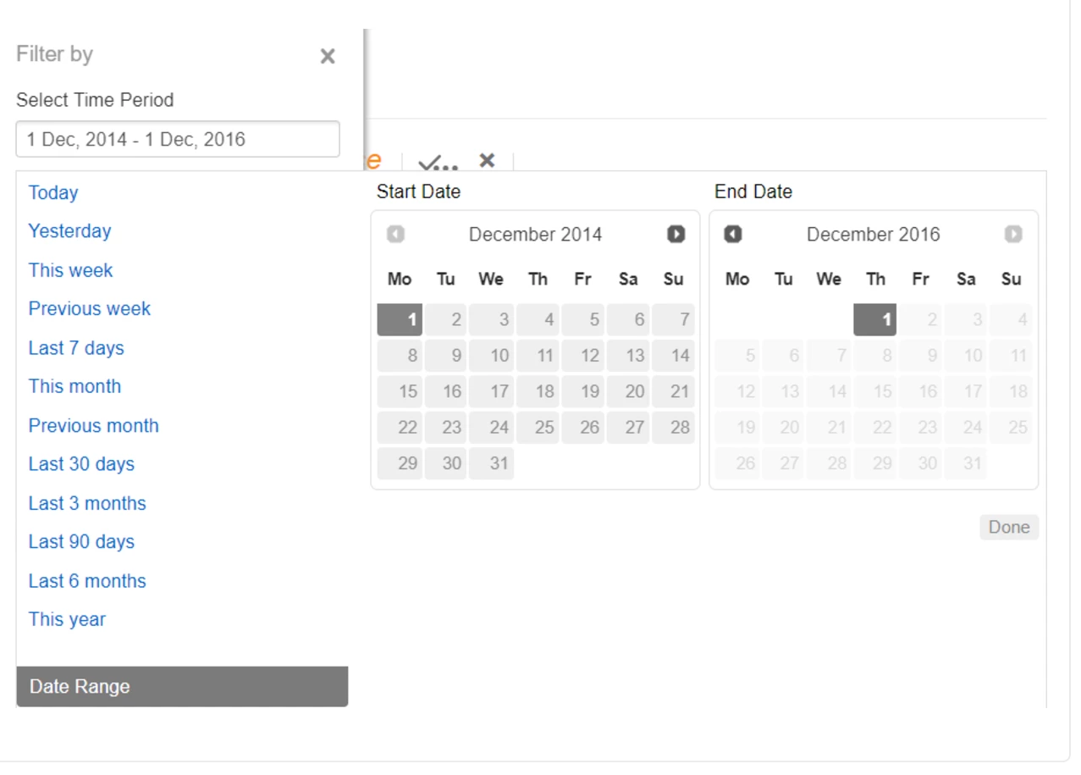Screen dimensions: 1081x775
Task: Click the Select Time Period label
Action: (x=95, y=100)
